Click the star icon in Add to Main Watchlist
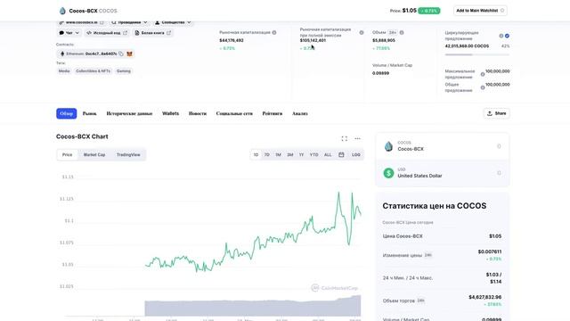This screenshot has width=570, height=321. pyautogui.click(x=502, y=11)
